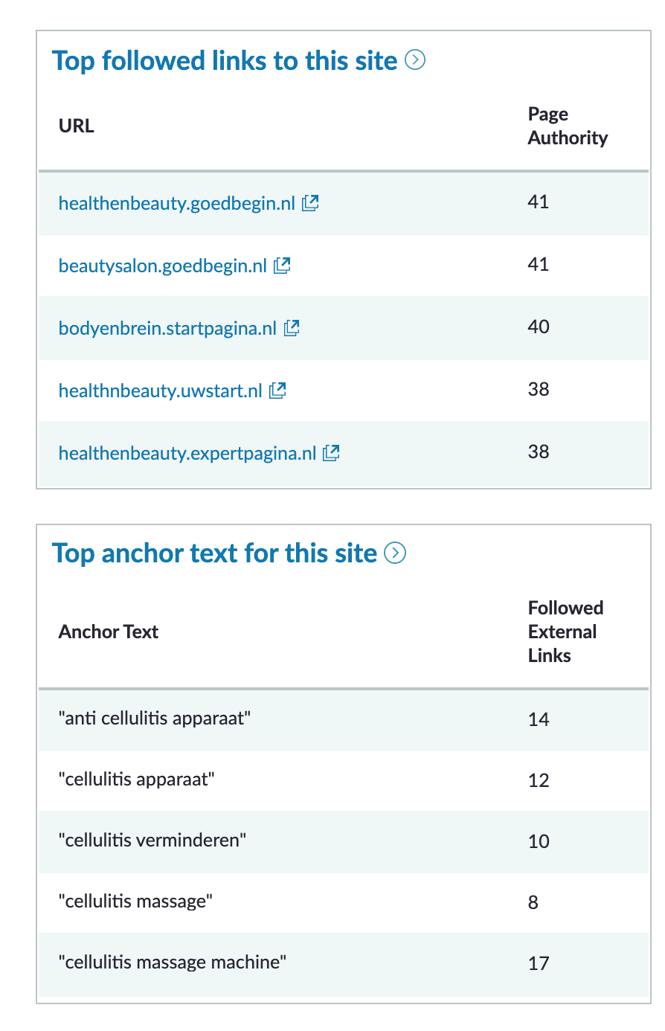The height and width of the screenshot is (1031, 665).
Task: Open Top anchor text for this site heading
Action: 215,553
